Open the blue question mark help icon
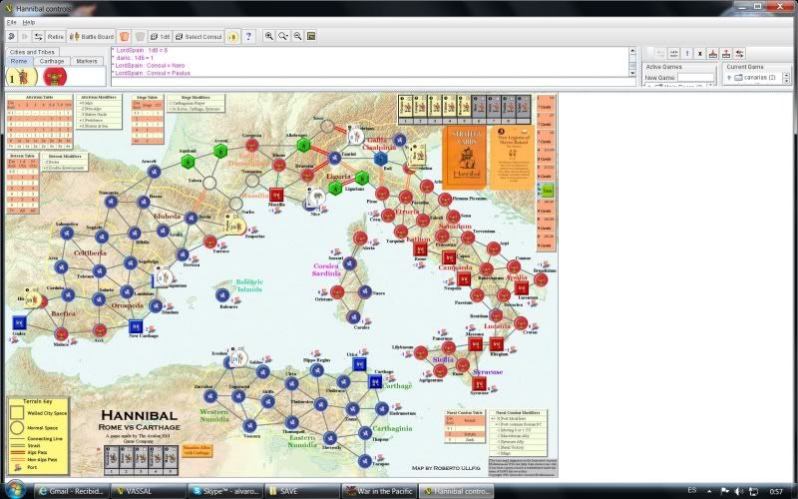Image resolution: width=798 pixels, height=499 pixels. tap(248, 37)
